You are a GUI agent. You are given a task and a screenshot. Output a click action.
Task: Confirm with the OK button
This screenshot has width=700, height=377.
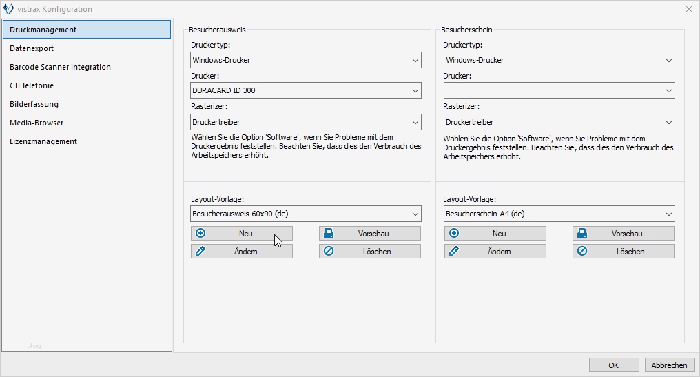(613, 365)
